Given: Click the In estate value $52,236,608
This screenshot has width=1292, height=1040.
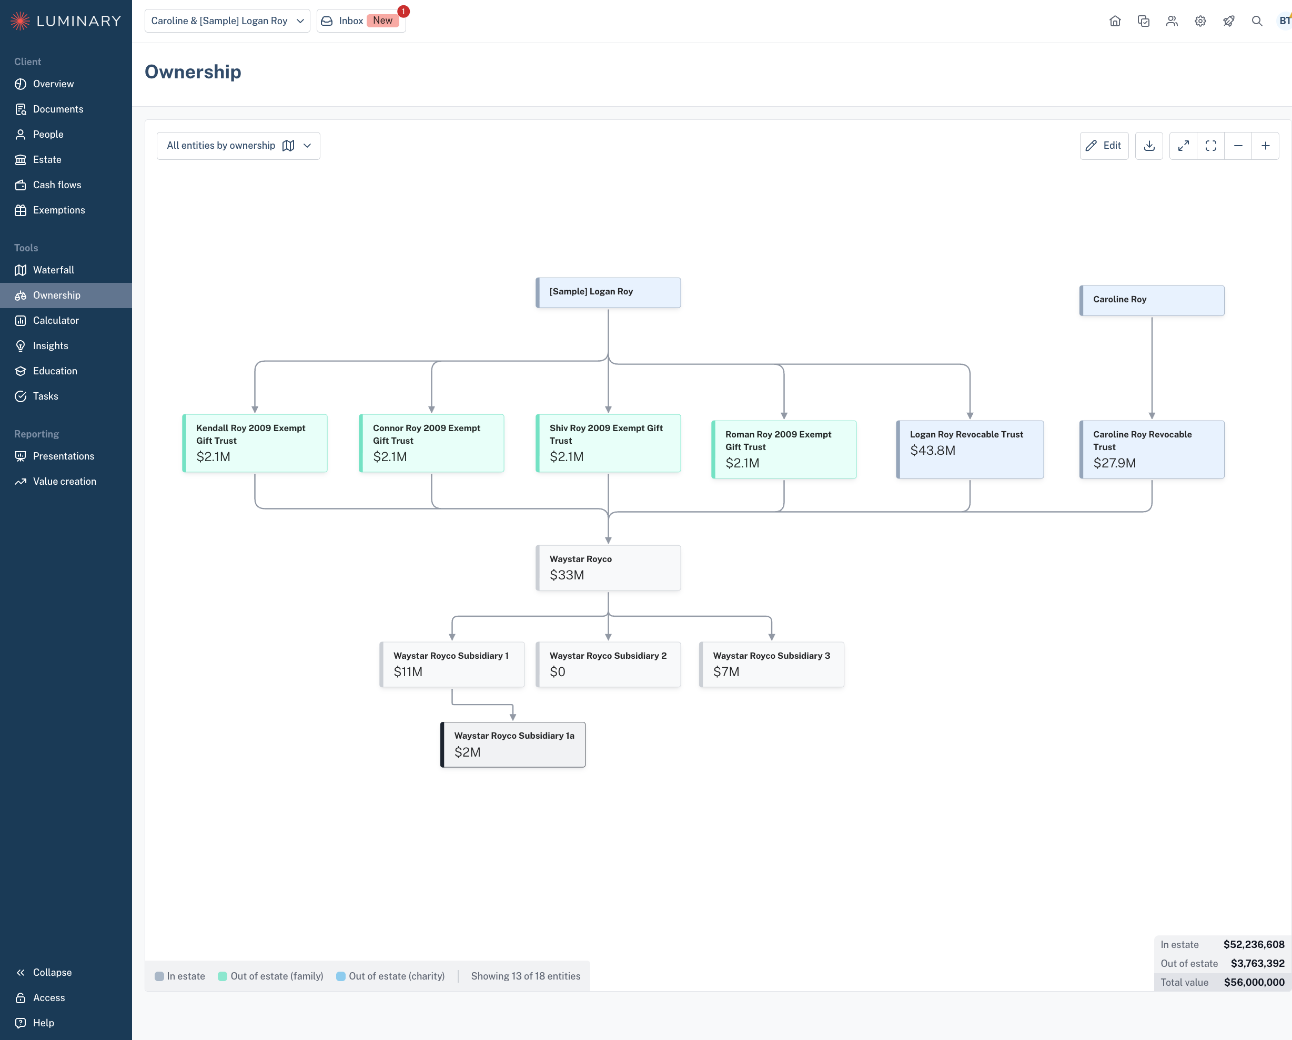Looking at the screenshot, I should (x=1254, y=944).
